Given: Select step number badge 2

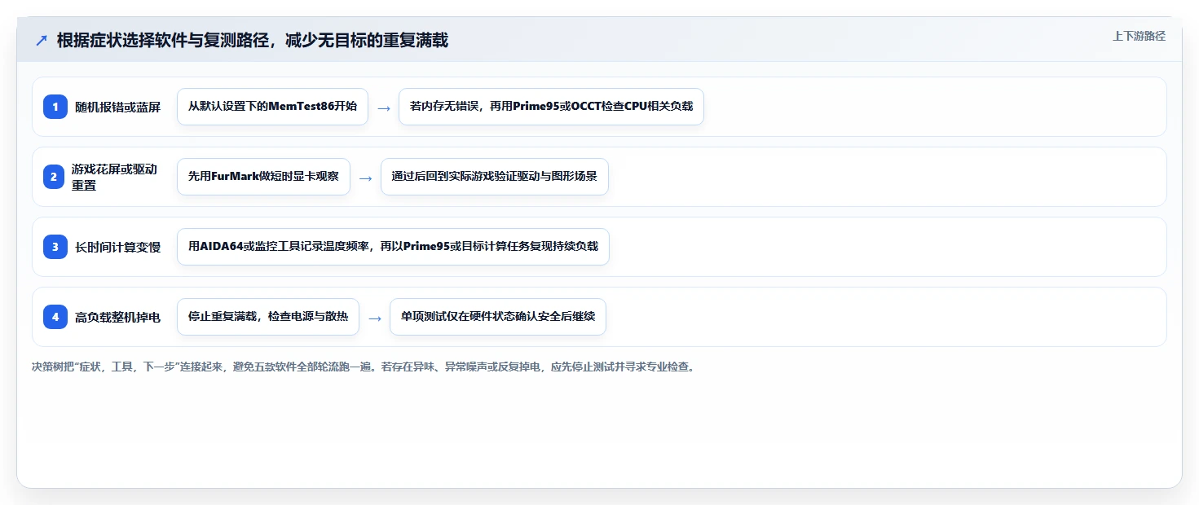Looking at the screenshot, I should [55, 177].
